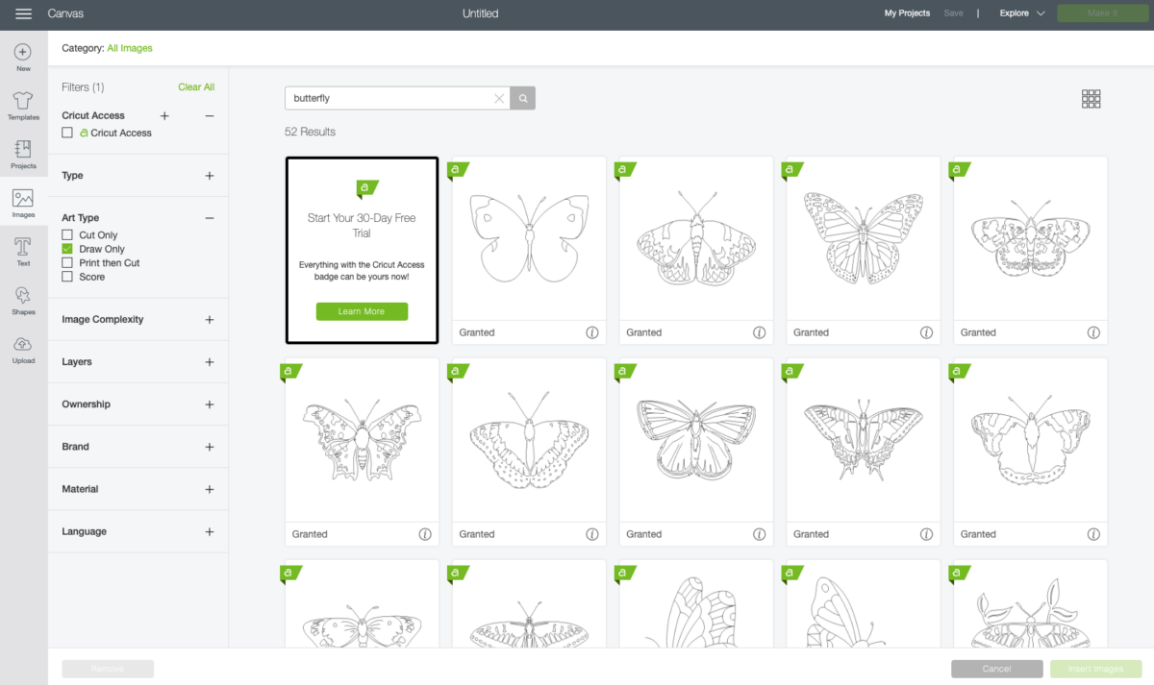Check the Cricut Access filter checkbox

[x=67, y=133]
